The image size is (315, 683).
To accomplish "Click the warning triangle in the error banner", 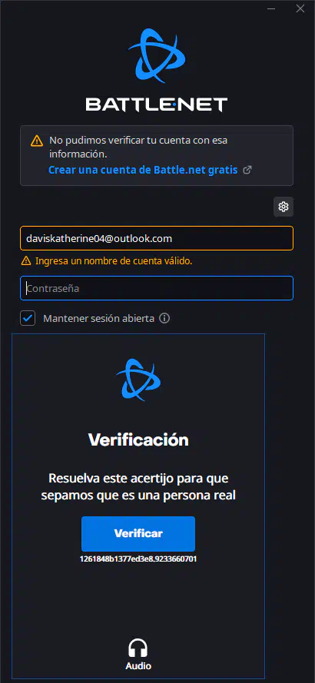I will tap(37, 141).
